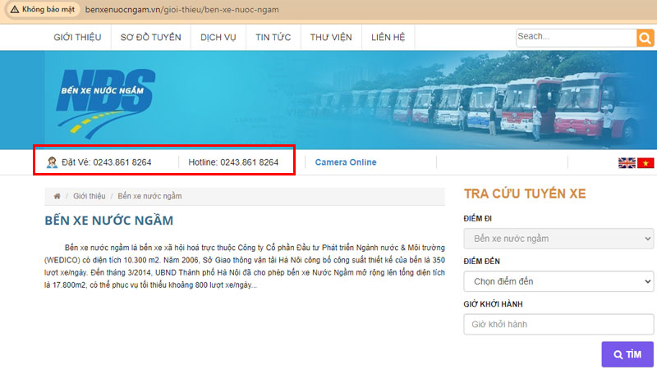Focus the Giờ khởi hành input field
Image resolution: width=657 pixels, height=369 pixels.
(x=558, y=325)
